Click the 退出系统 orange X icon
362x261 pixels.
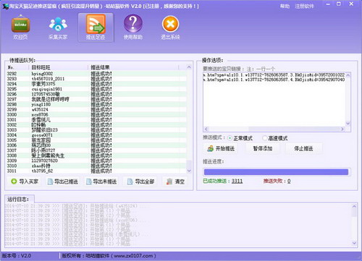[170, 27]
